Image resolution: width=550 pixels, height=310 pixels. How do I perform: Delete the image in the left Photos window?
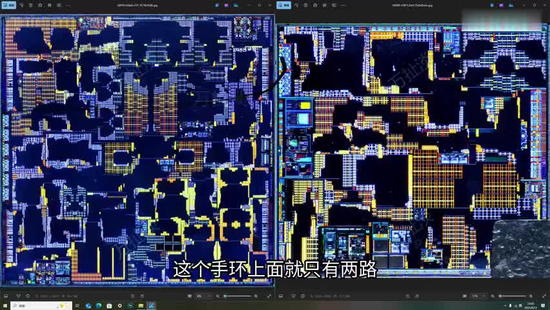(30, 5)
